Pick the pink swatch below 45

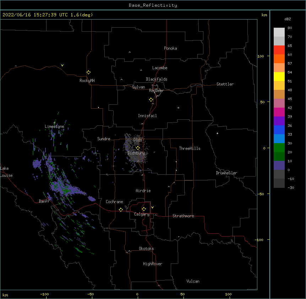[279, 103]
